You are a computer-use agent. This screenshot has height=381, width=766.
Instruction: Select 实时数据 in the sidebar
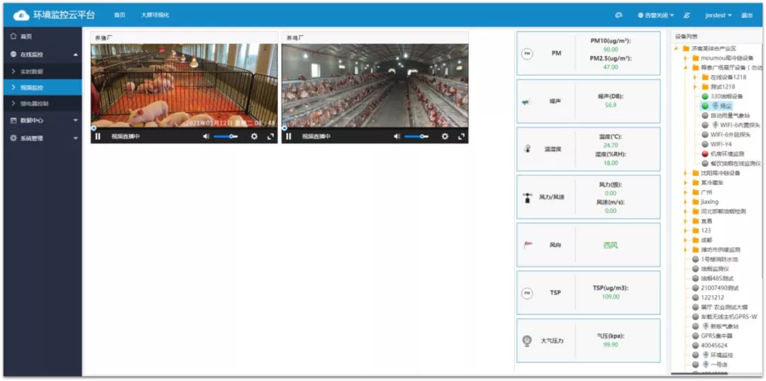pyautogui.click(x=32, y=72)
